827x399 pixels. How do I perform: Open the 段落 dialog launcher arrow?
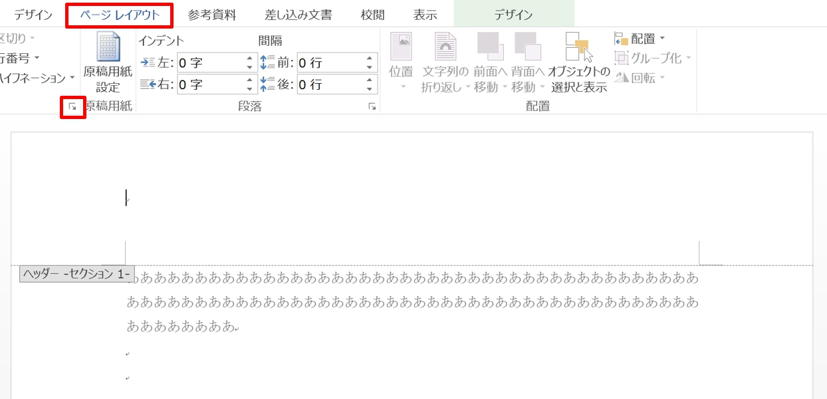[x=370, y=106]
